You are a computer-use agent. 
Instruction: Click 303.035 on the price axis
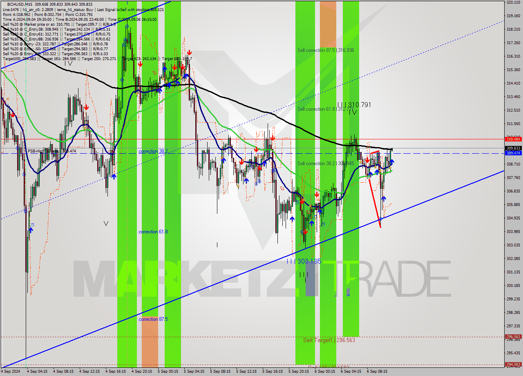tap(513, 245)
